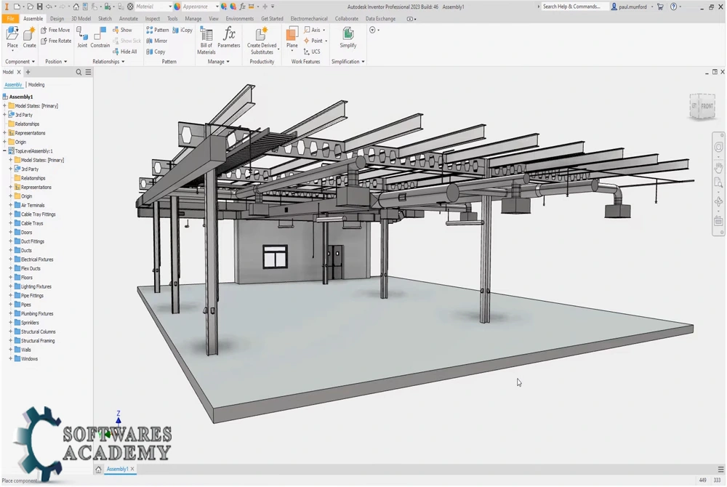Open the Environments ribbon tab
The image size is (727, 487).
point(240,18)
